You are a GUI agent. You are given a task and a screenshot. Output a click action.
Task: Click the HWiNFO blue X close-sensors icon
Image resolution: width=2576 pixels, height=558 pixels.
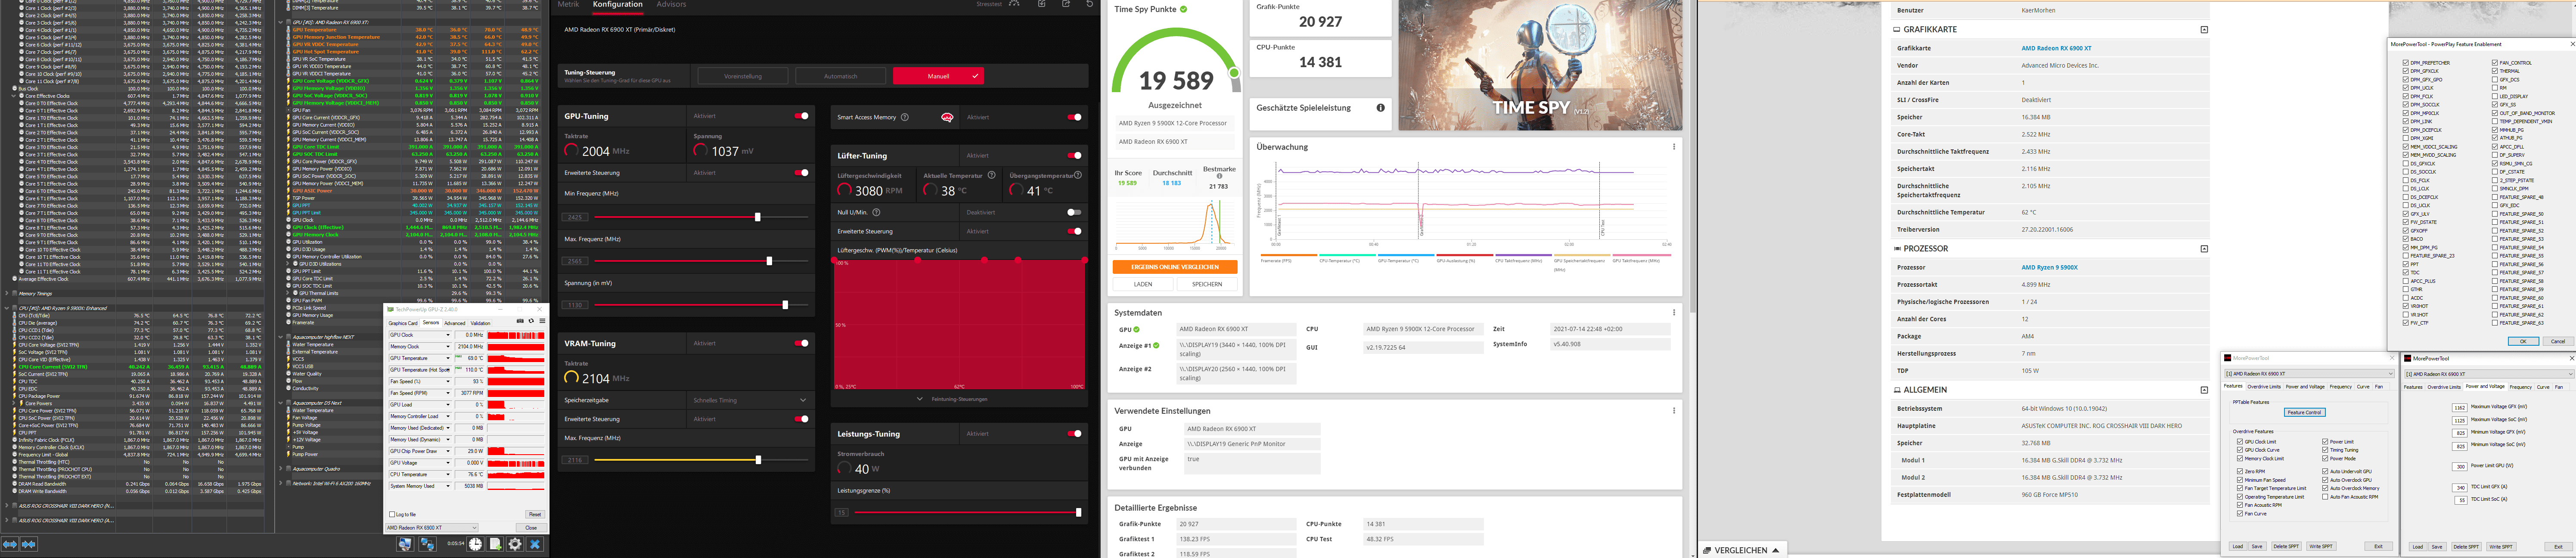(535, 544)
